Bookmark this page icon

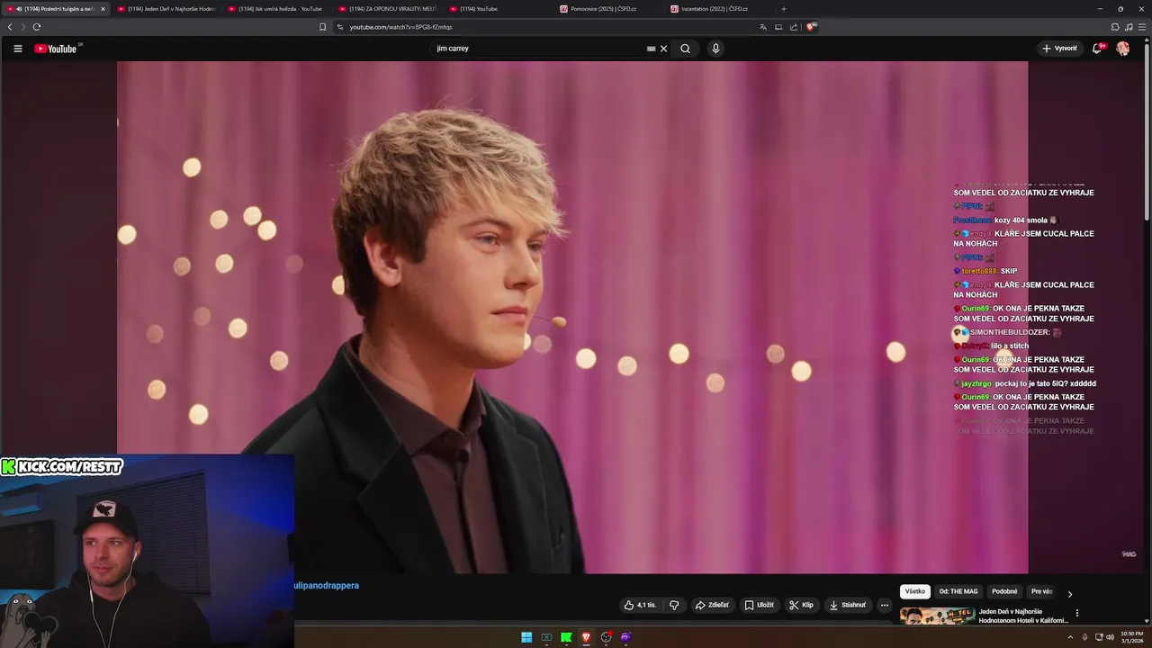tap(322, 27)
